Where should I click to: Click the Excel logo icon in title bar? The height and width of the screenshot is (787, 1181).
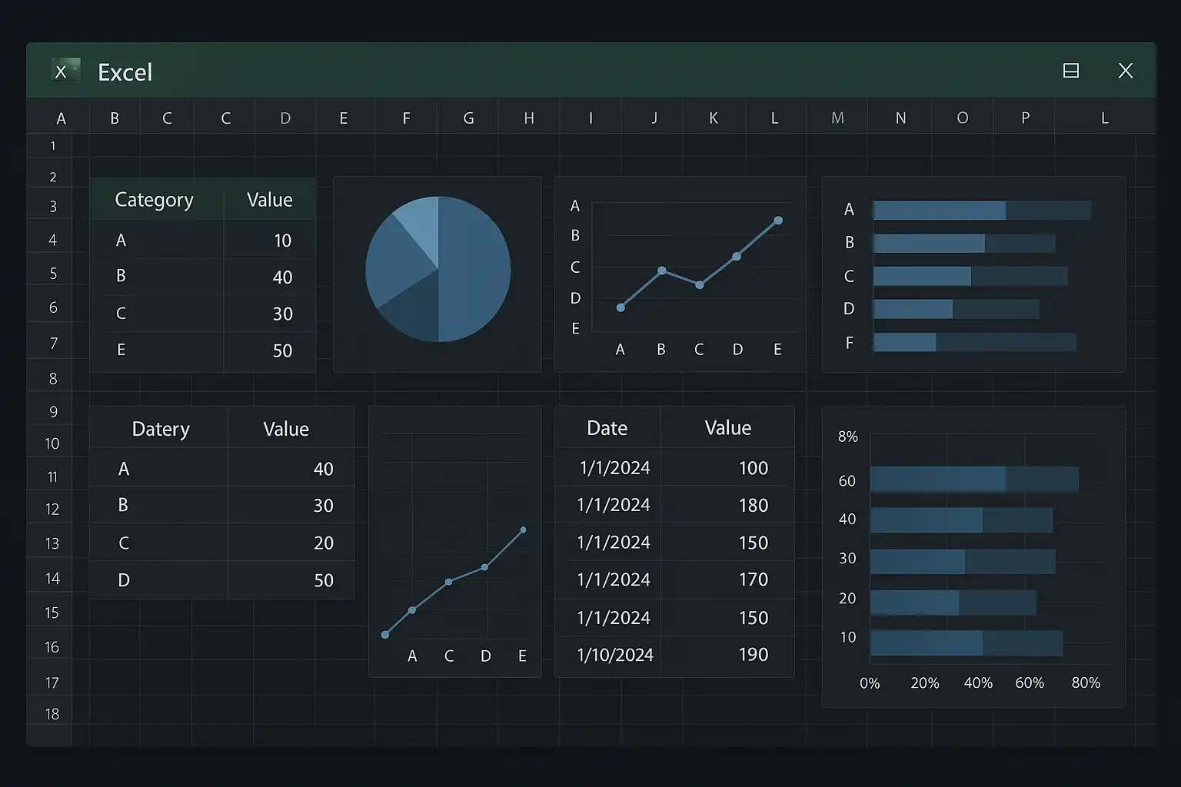pos(64,71)
